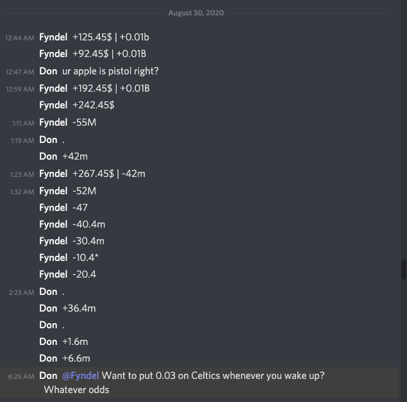
Task: Click the '-52M' message from Fyndel
Action: tap(84, 191)
